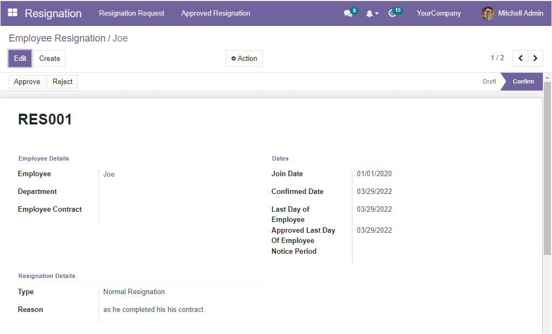Open the activities clock icon
Screen dimensions: 552x334
click(x=392, y=13)
